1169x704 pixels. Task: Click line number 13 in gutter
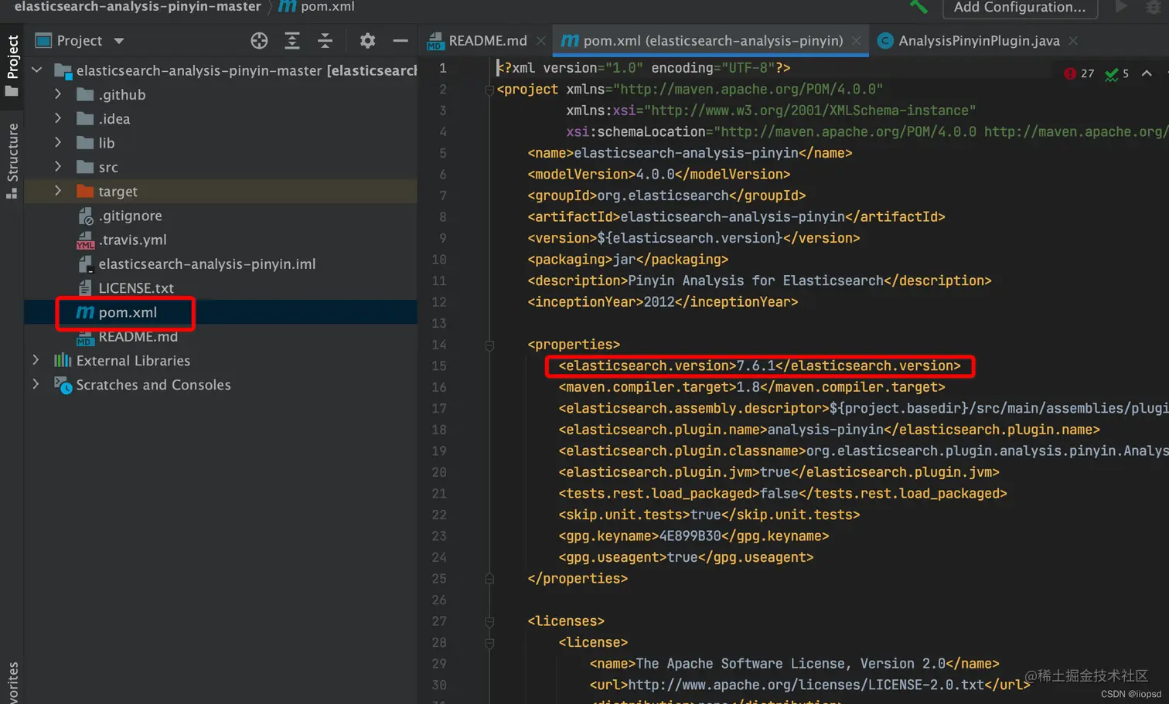tap(439, 323)
